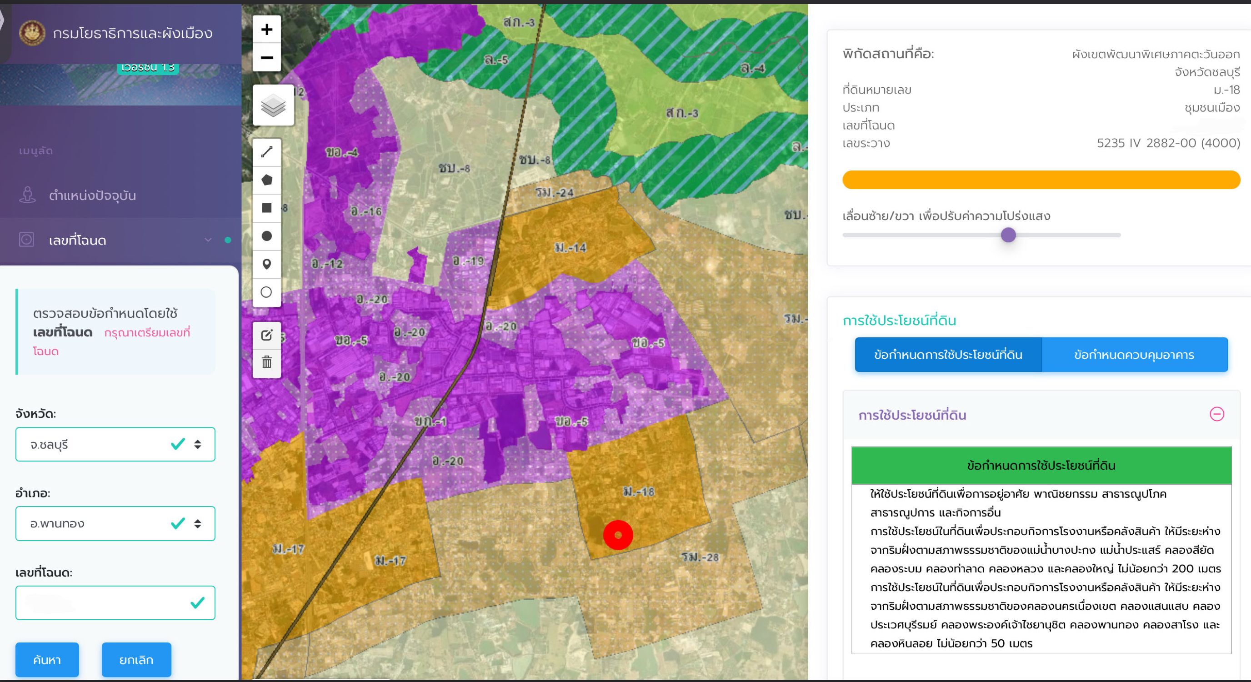Select the circle marker outline tool
1251x682 pixels.
pos(267,292)
